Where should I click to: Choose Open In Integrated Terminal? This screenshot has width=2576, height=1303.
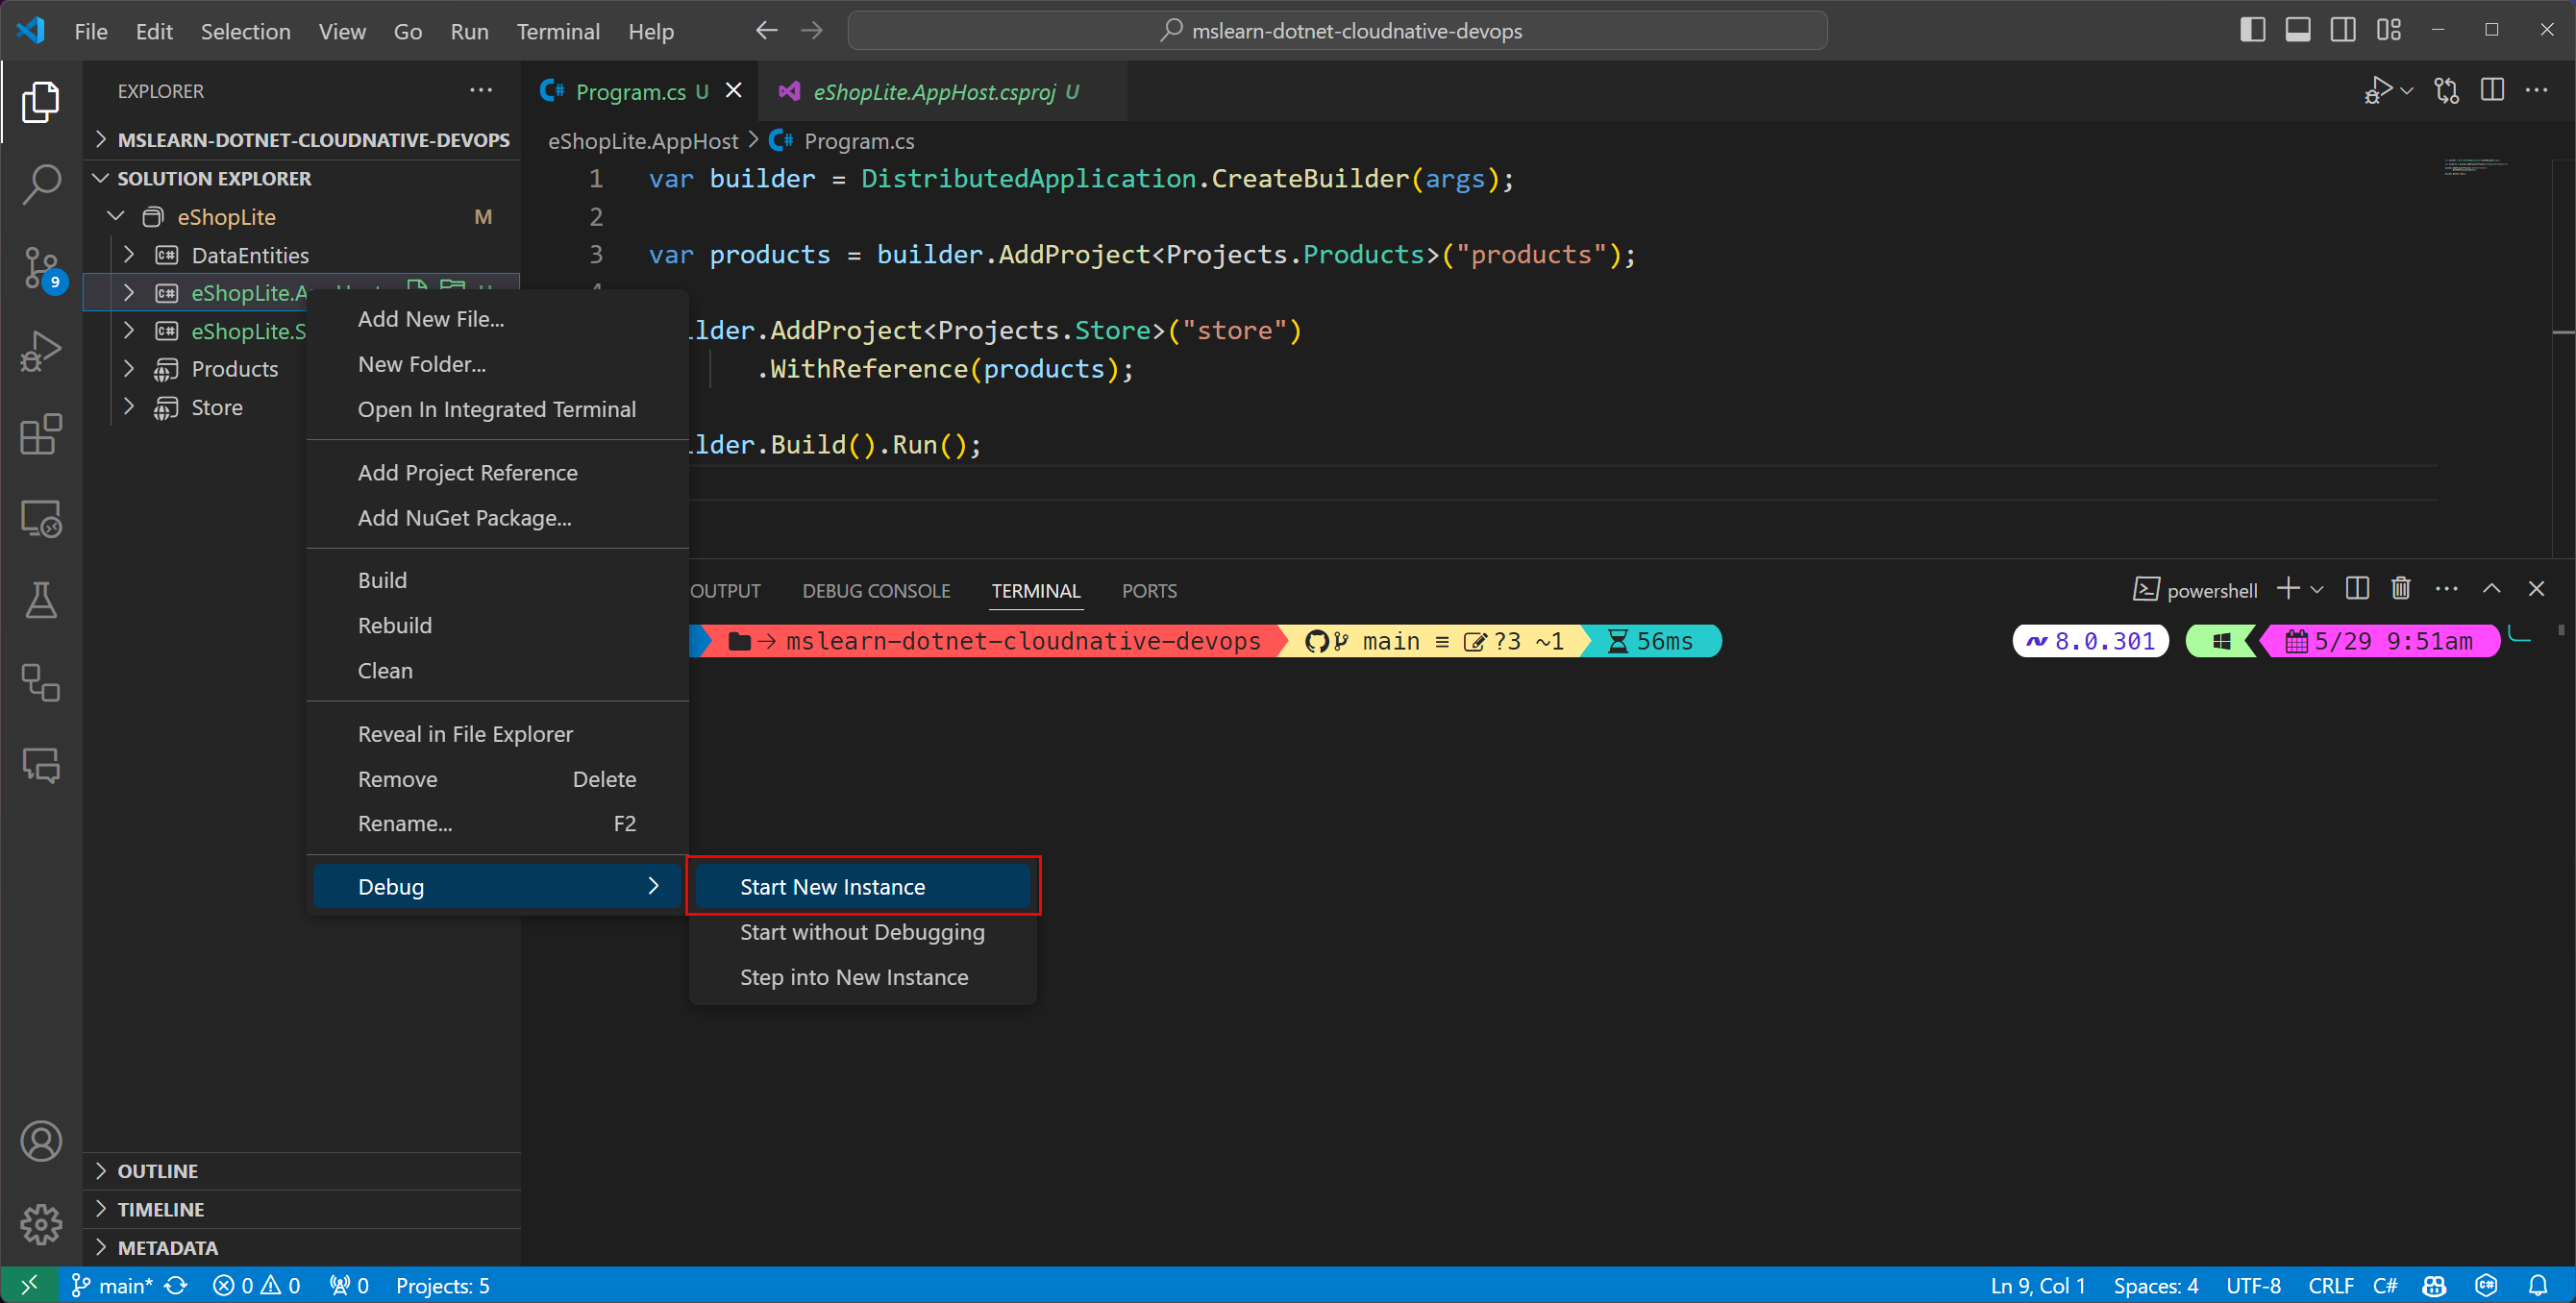pos(497,409)
